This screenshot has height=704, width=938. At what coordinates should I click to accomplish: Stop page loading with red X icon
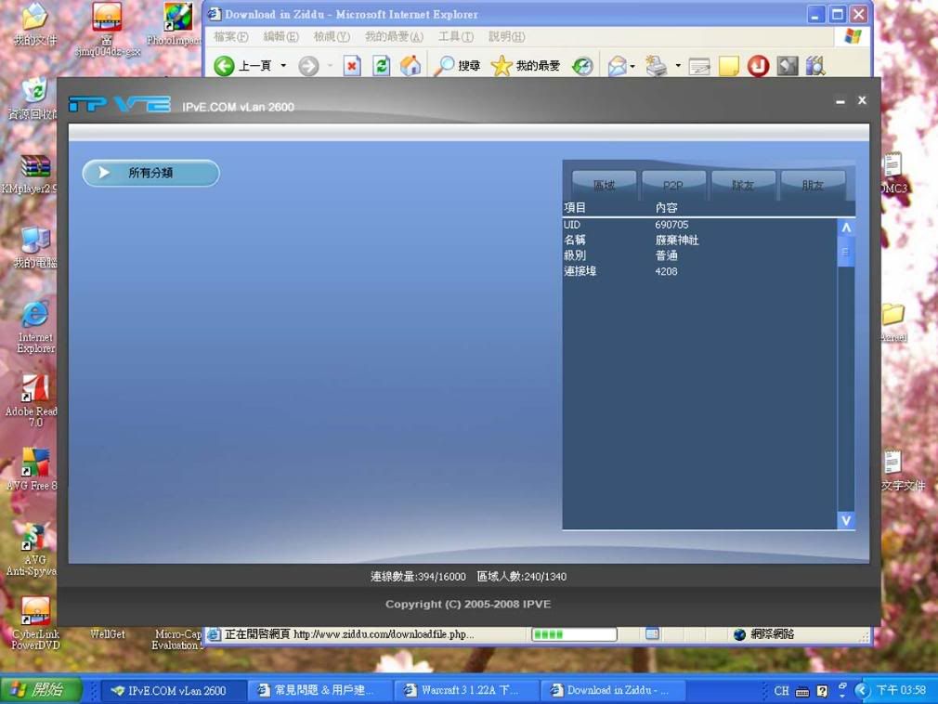pyautogui.click(x=352, y=66)
